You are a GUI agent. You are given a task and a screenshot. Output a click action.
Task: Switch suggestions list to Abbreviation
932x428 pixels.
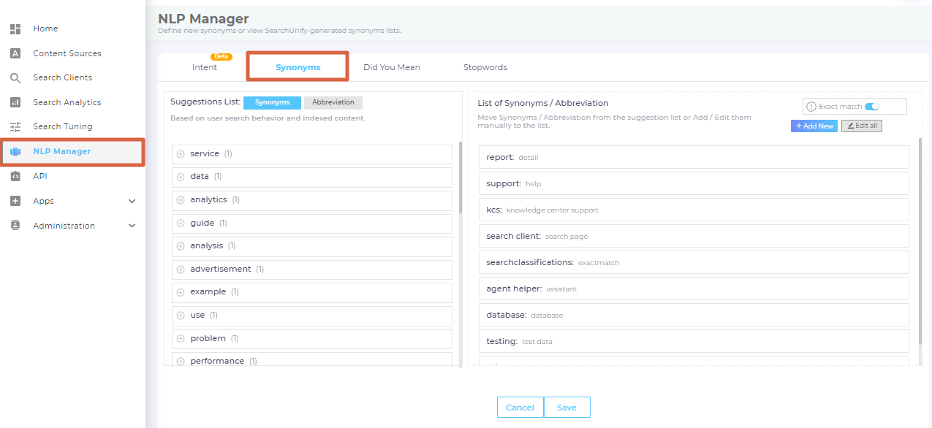(333, 103)
